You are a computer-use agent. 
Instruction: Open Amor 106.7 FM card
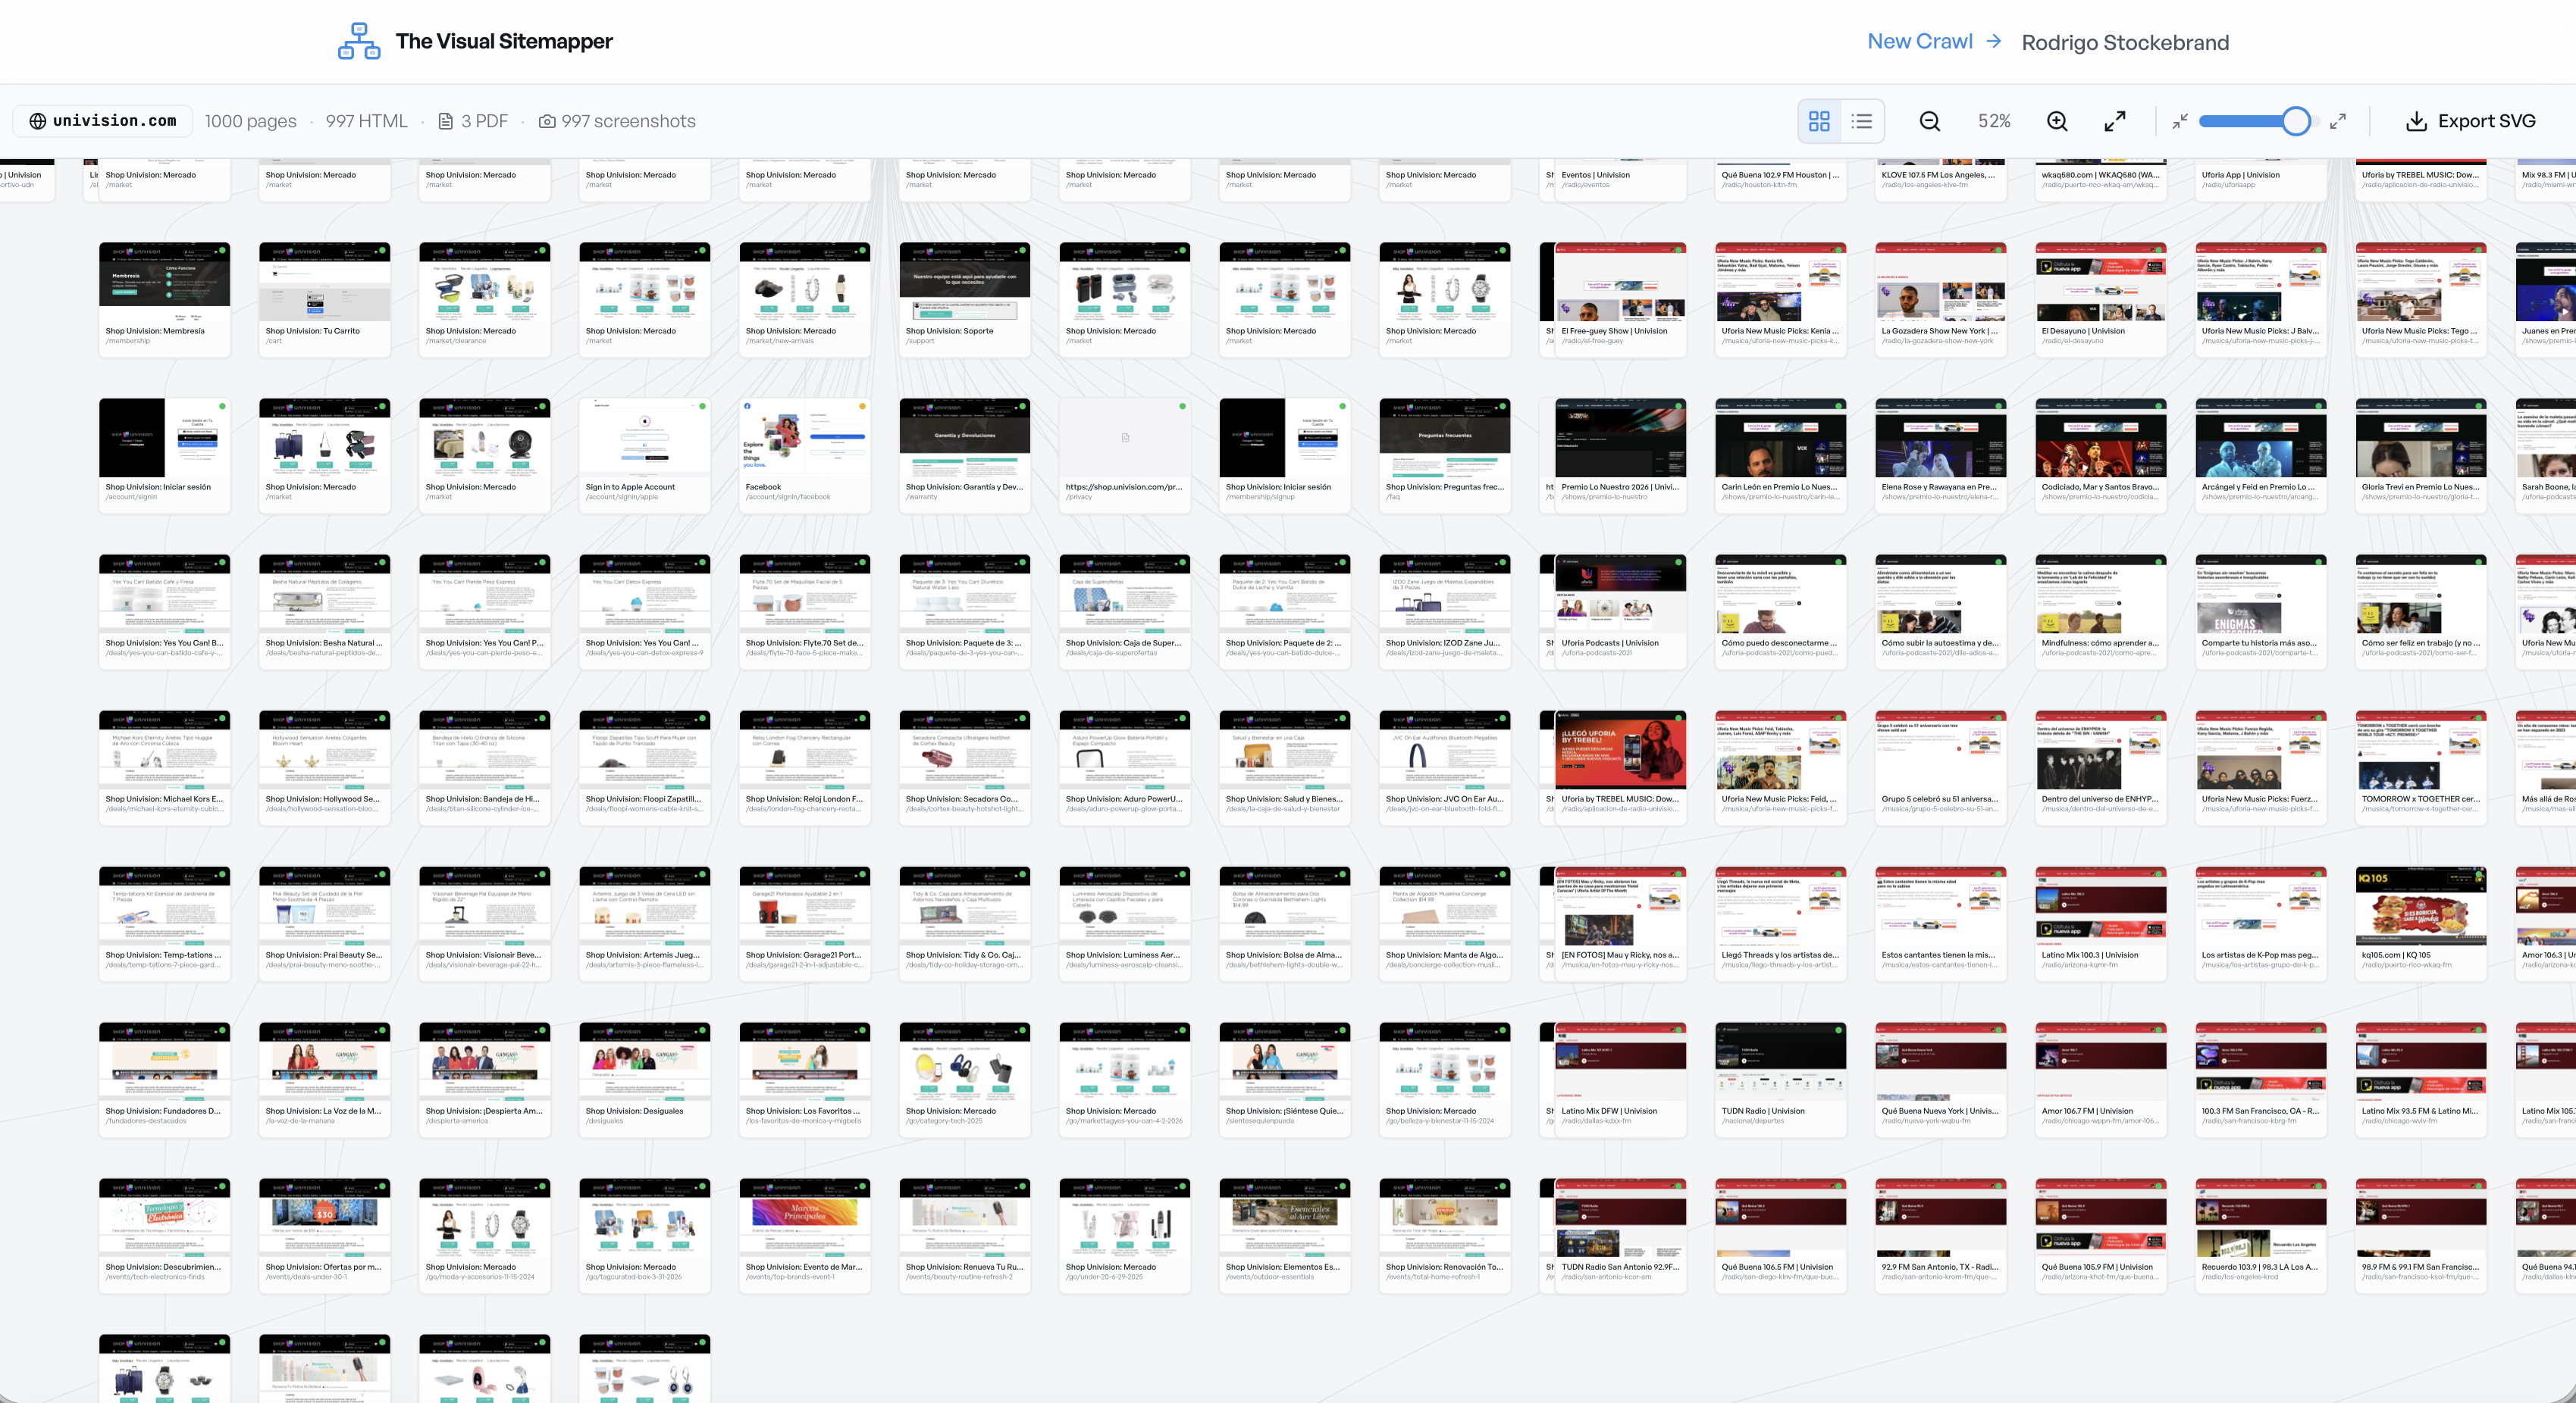point(2101,1080)
